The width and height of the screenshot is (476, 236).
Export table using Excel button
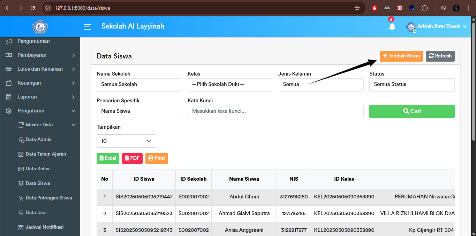click(108, 158)
